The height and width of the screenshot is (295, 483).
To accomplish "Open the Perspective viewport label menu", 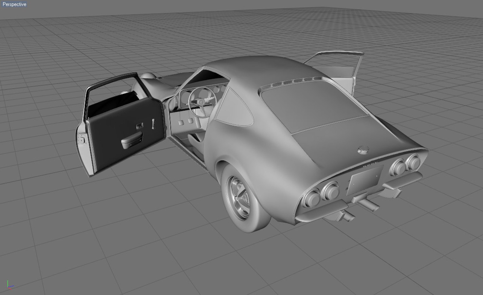I will tap(14, 4).
